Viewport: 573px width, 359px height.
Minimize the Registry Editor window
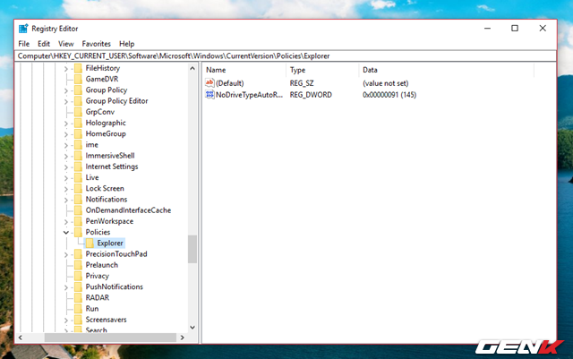(x=487, y=28)
